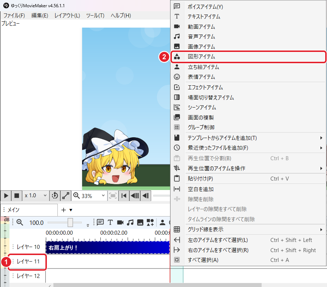The width and height of the screenshot is (327, 287).
Task: Choose 空白を追加 from context menu
Action: [x=248, y=189]
